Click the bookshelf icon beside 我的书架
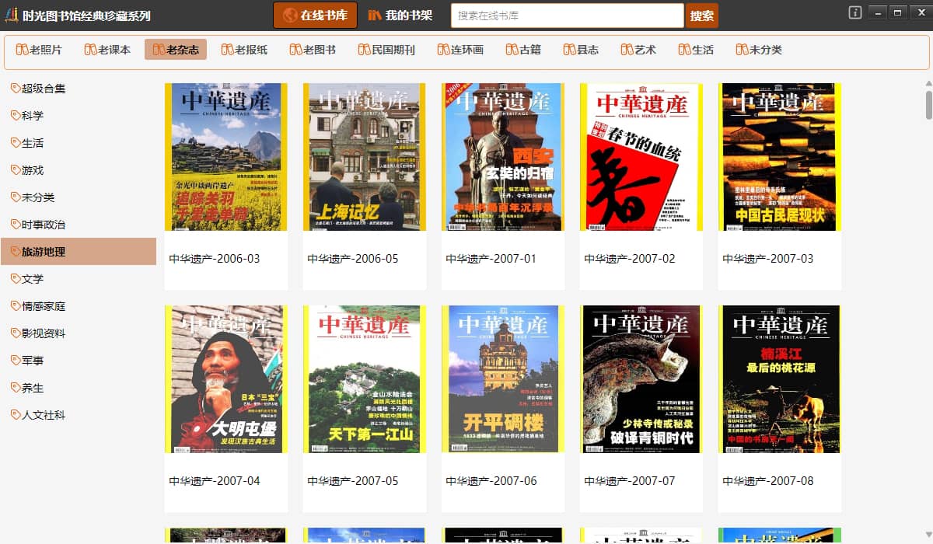 pos(375,16)
